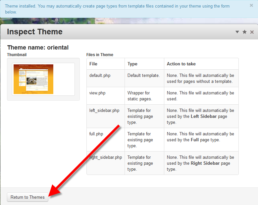The image size is (258, 205).
Task: Close the Inspect Theme panel
Action: tap(252, 32)
